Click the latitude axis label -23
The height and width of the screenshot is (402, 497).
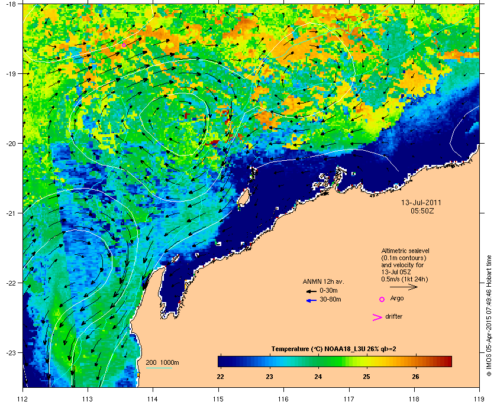click(x=11, y=352)
